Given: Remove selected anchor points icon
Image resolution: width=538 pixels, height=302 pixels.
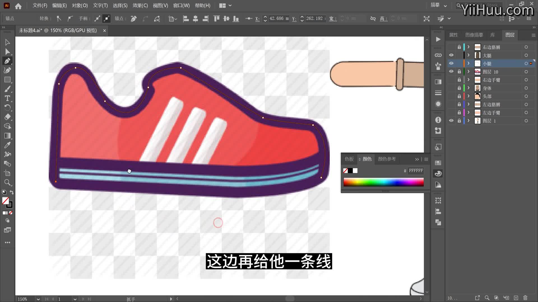Looking at the screenshot, I should click(x=134, y=19).
